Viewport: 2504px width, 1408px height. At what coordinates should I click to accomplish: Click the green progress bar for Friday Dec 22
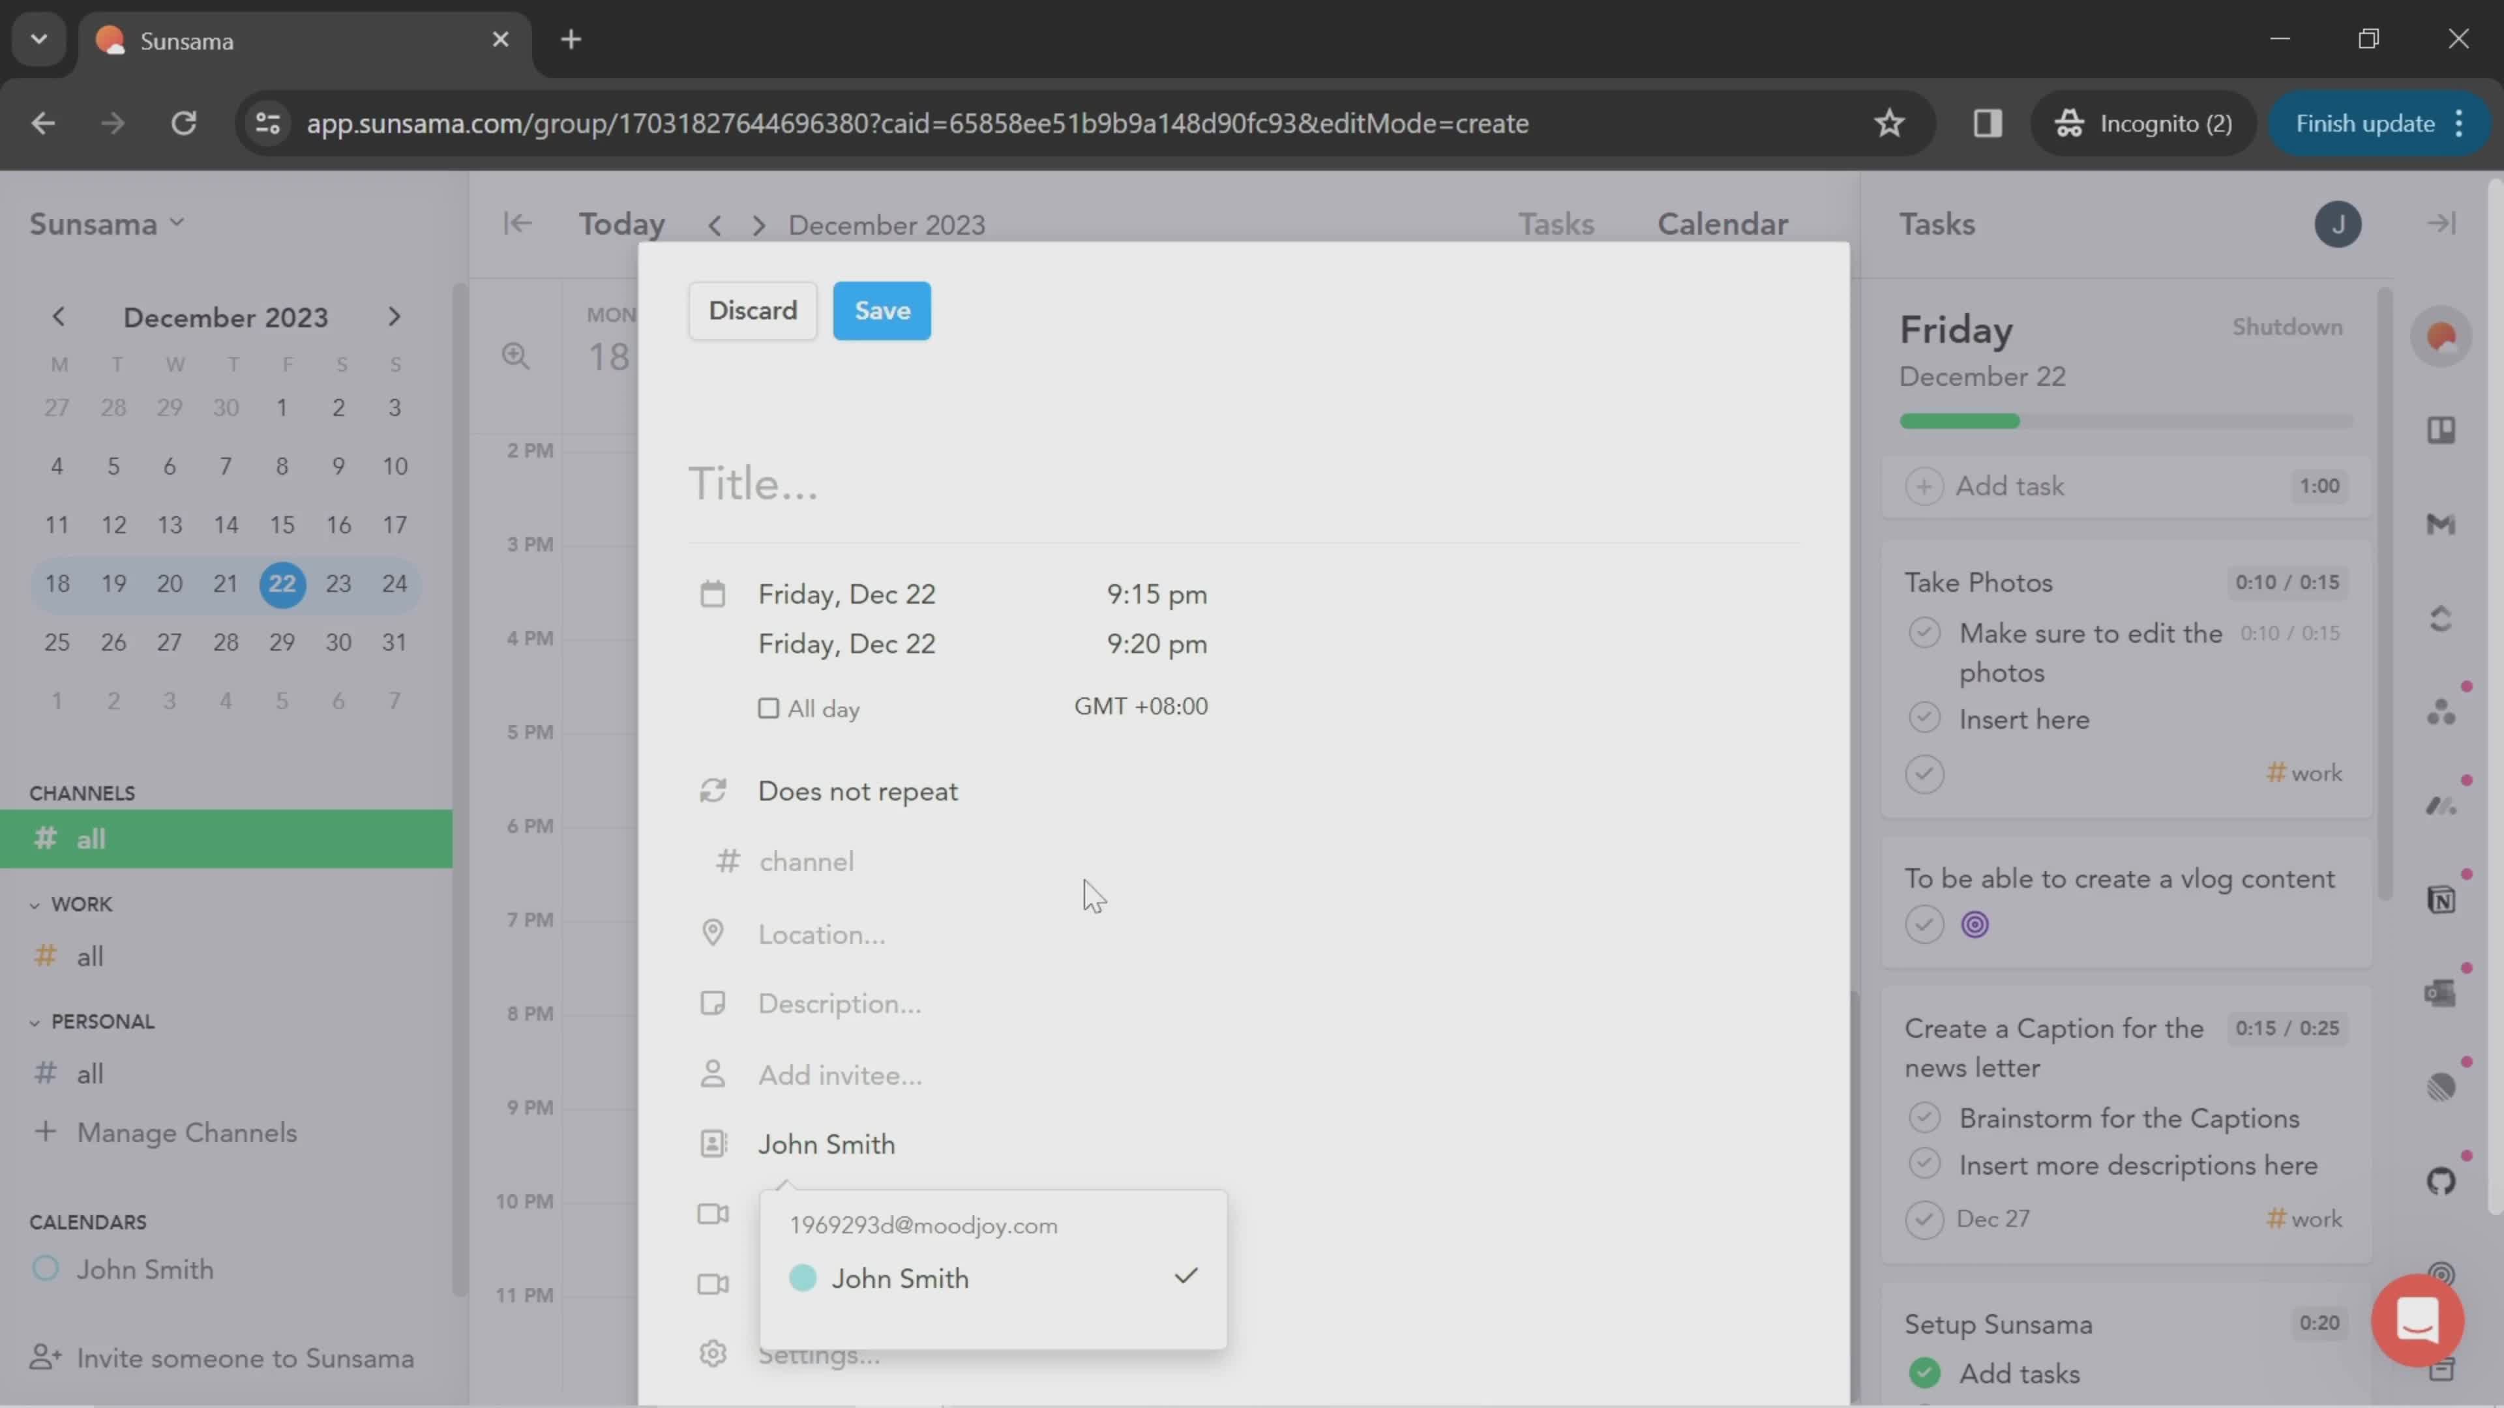click(x=1961, y=421)
